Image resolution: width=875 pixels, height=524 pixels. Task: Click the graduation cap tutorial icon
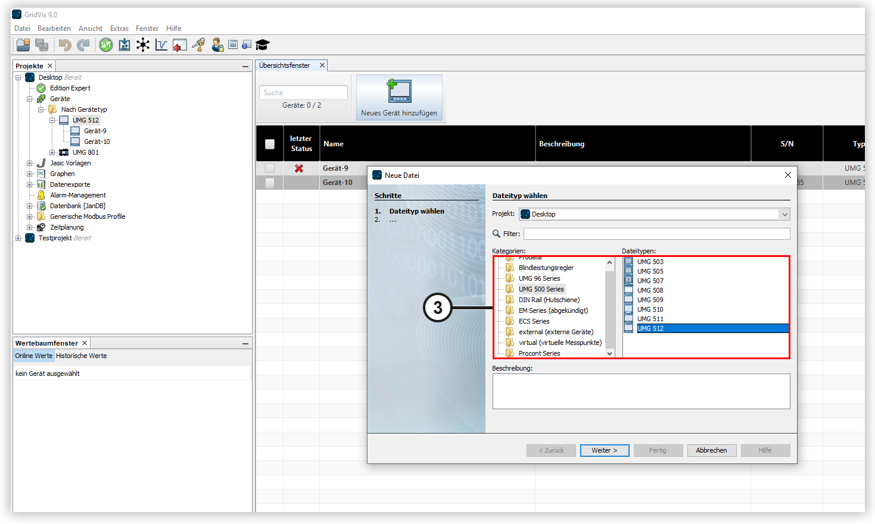[x=263, y=45]
